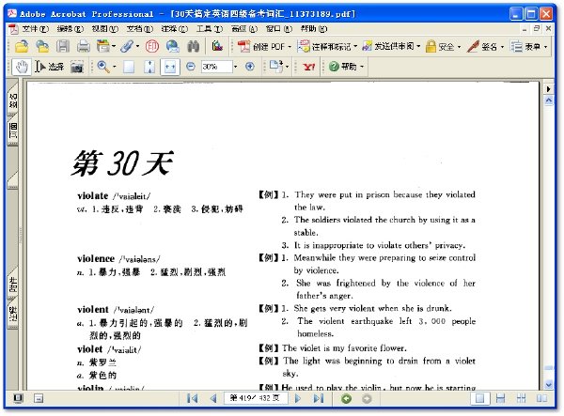Screen dimensions: 564x416
Task: Click the Organizer icon in toolbar
Action: 103,46
